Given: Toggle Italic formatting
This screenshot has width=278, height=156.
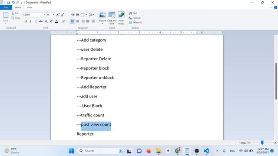Looking at the screenshot, I should pyautogui.click(x=30, y=21).
